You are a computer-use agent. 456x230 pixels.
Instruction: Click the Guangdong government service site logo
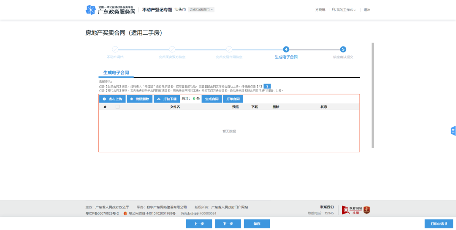tap(111, 10)
